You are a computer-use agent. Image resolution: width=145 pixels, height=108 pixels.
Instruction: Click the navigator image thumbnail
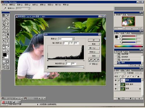[128, 21]
